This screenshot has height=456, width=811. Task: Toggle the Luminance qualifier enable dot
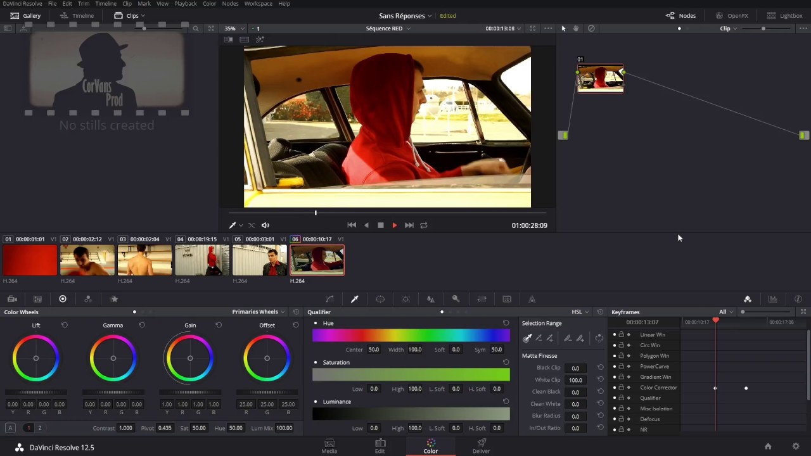[316, 402]
